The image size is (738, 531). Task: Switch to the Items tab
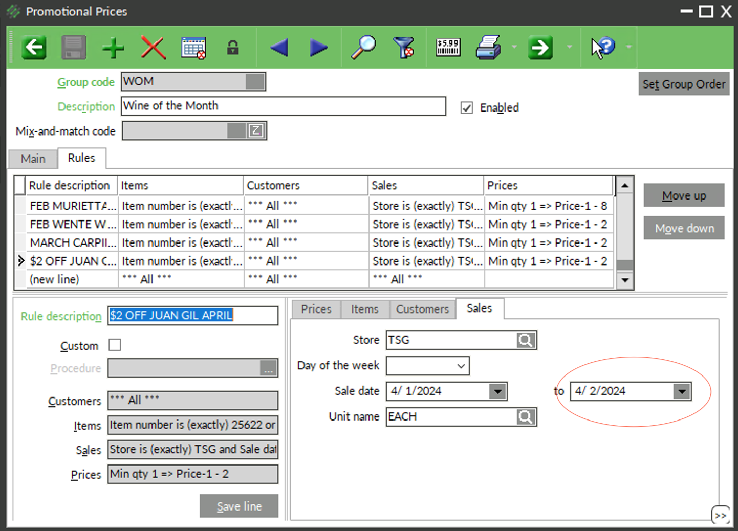coord(365,309)
